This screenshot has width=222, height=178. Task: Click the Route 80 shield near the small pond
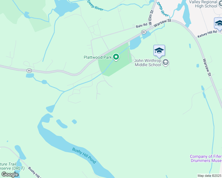point(29,71)
